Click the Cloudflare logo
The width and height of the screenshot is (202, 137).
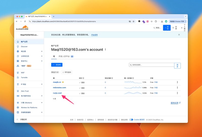click(22, 28)
